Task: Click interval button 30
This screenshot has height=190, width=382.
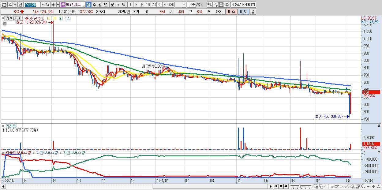Action: (x=159, y=5)
